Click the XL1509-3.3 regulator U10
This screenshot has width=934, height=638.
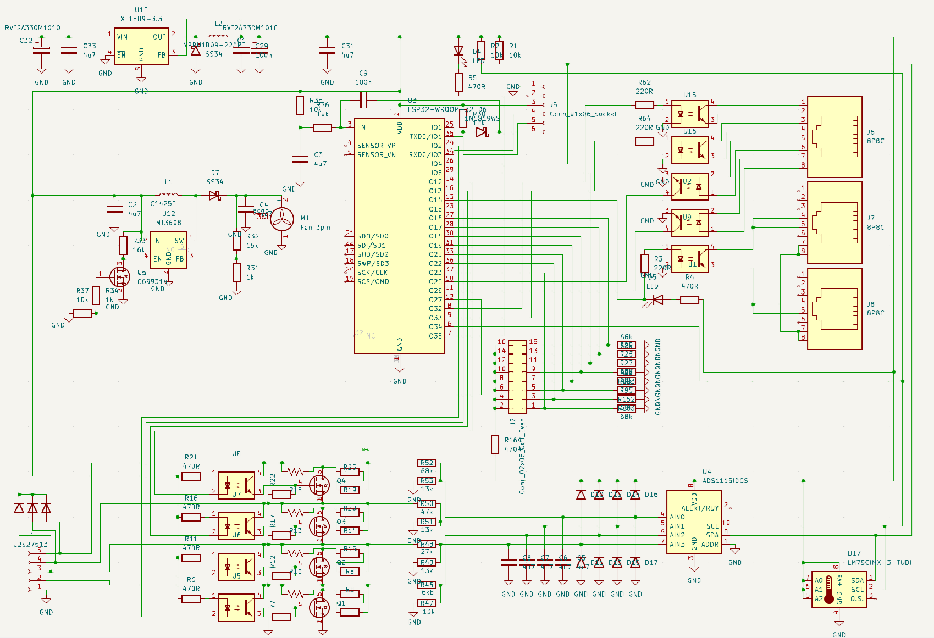[141, 46]
